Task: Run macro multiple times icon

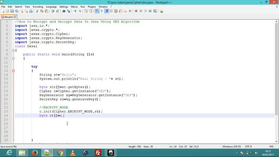Action: click(150, 11)
